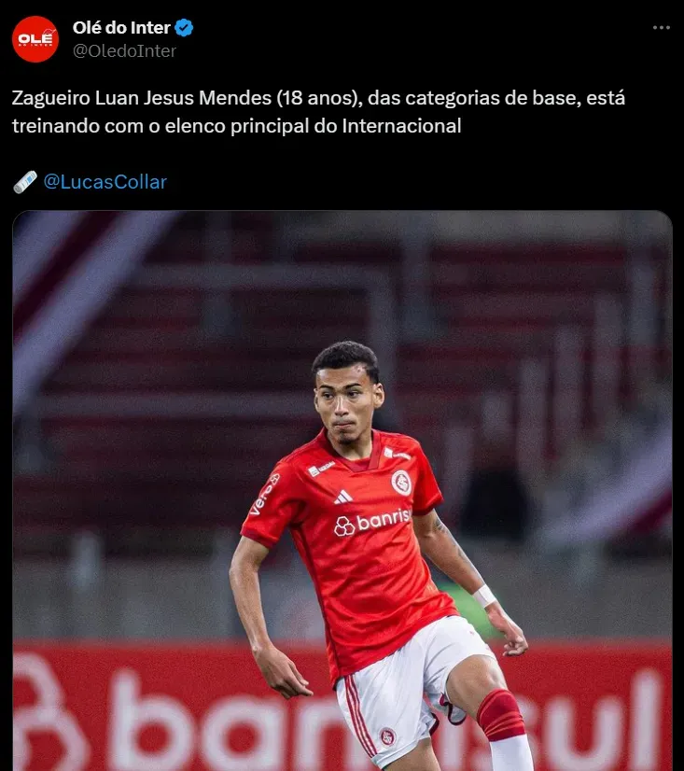Click the blue verified badge
The image size is (684, 771).
pyautogui.click(x=184, y=28)
